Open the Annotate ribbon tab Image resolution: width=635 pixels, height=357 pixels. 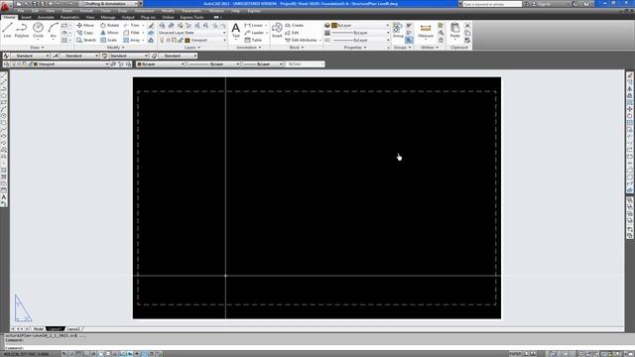[x=46, y=18]
